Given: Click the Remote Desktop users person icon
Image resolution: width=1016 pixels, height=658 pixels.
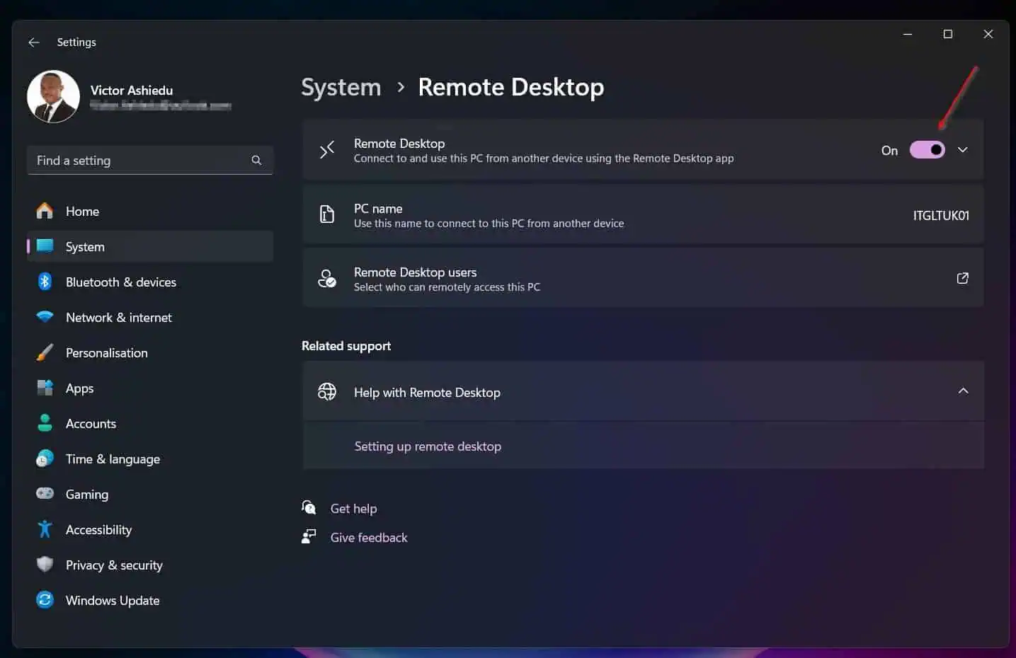Looking at the screenshot, I should pos(326,278).
